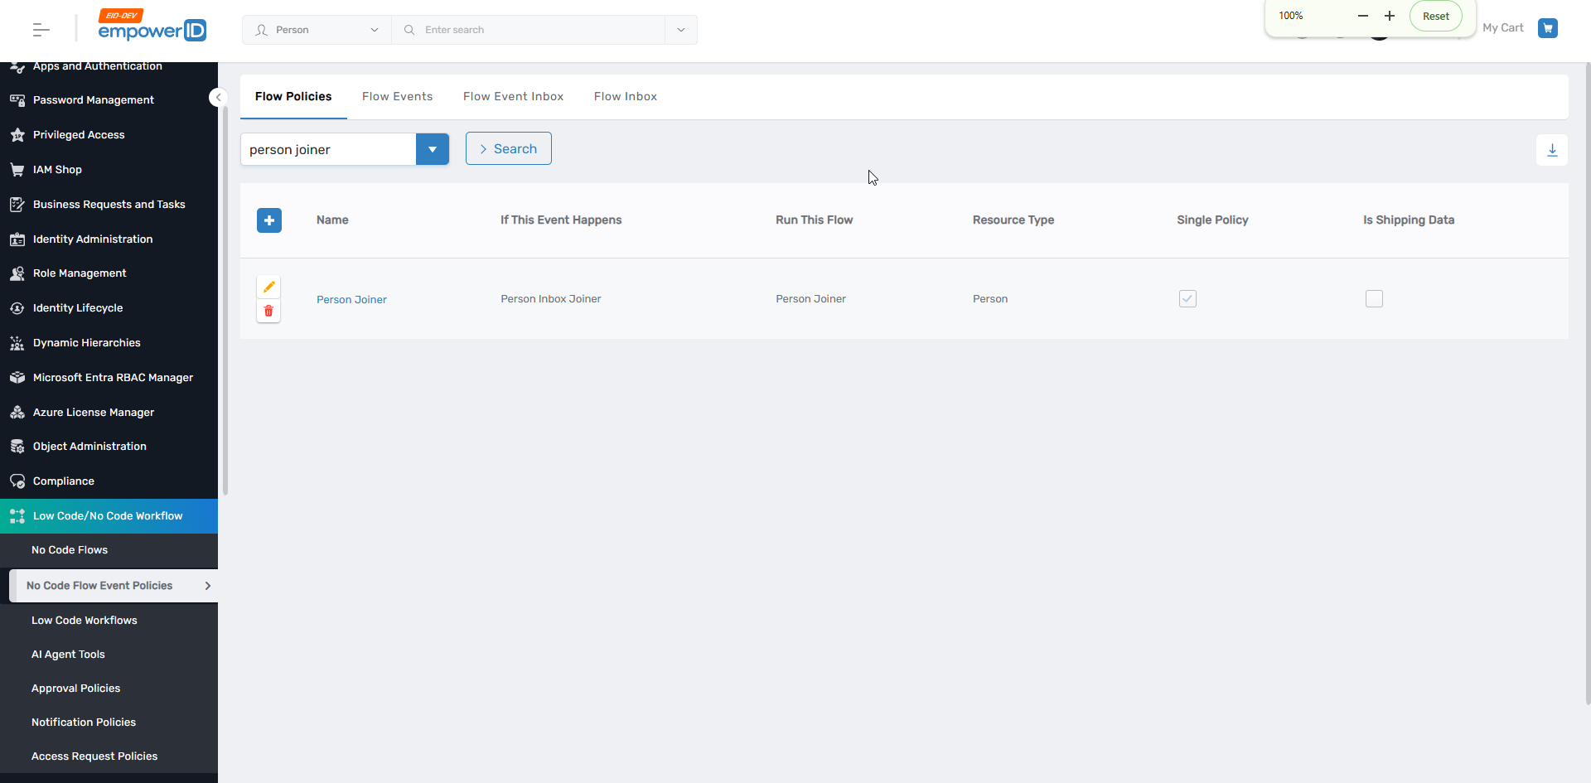Open the Person search type dropdown

point(317,30)
